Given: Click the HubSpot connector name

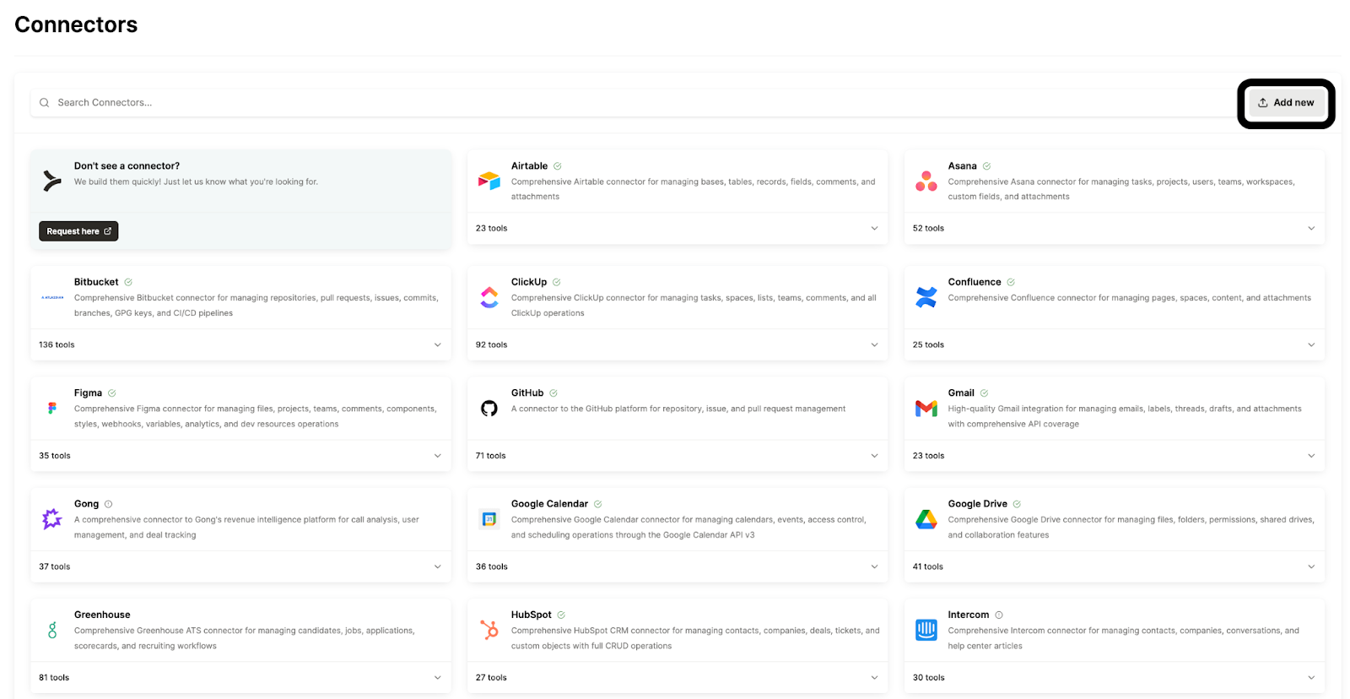Looking at the screenshot, I should point(532,615).
